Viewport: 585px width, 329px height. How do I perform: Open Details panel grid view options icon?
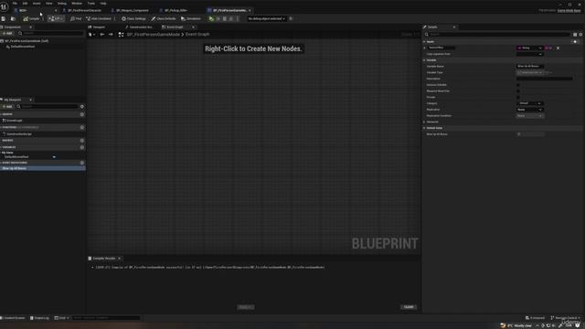[x=575, y=35]
